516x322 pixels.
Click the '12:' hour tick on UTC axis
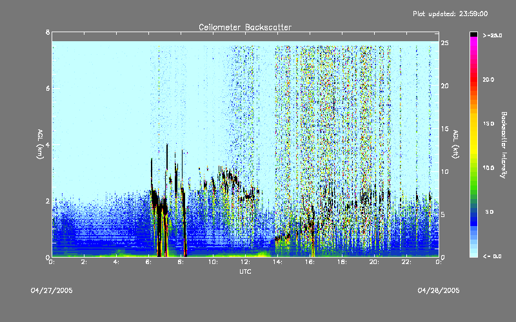[245, 262]
